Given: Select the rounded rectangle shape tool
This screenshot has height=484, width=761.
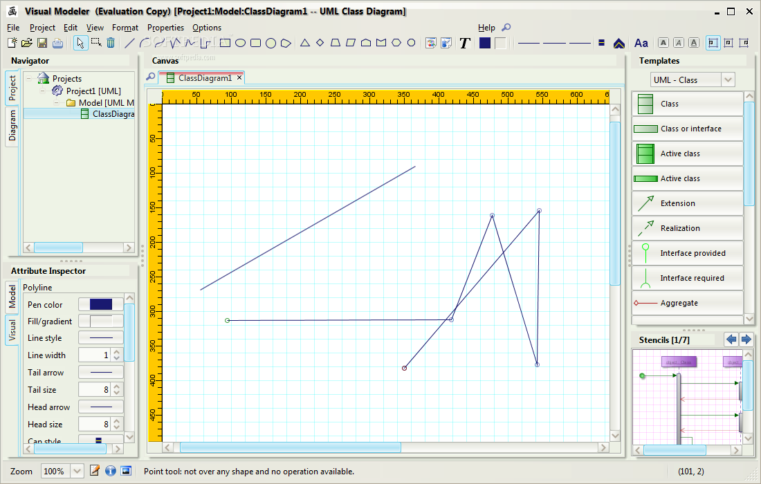Looking at the screenshot, I should click(x=255, y=43).
